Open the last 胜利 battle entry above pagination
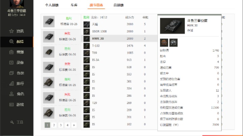 [61, 113]
